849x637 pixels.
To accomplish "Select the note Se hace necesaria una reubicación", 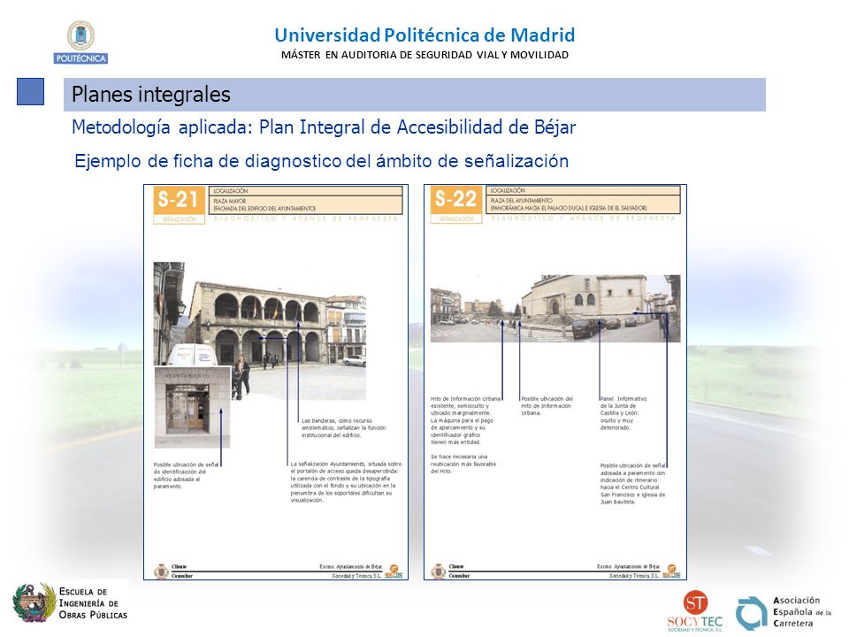I will point(463,464).
